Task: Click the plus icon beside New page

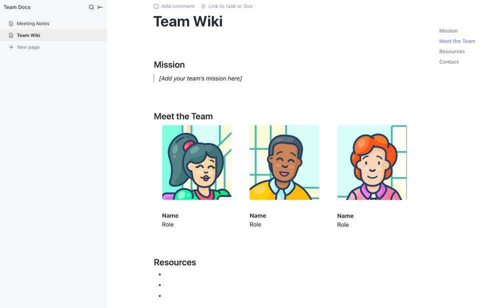Action: tap(11, 46)
